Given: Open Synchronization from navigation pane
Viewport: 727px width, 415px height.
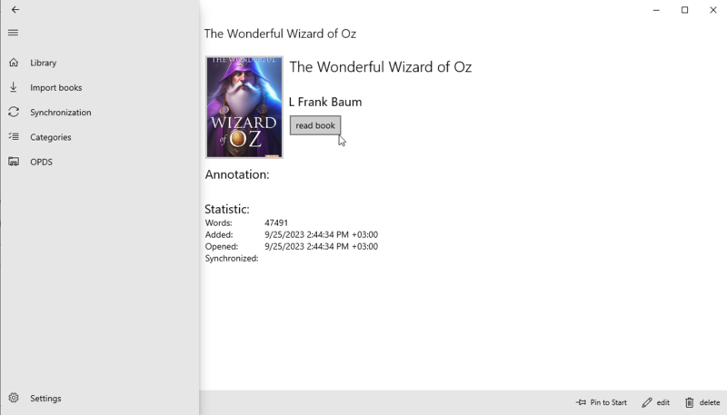Looking at the screenshot, I should tap(61, 112).
